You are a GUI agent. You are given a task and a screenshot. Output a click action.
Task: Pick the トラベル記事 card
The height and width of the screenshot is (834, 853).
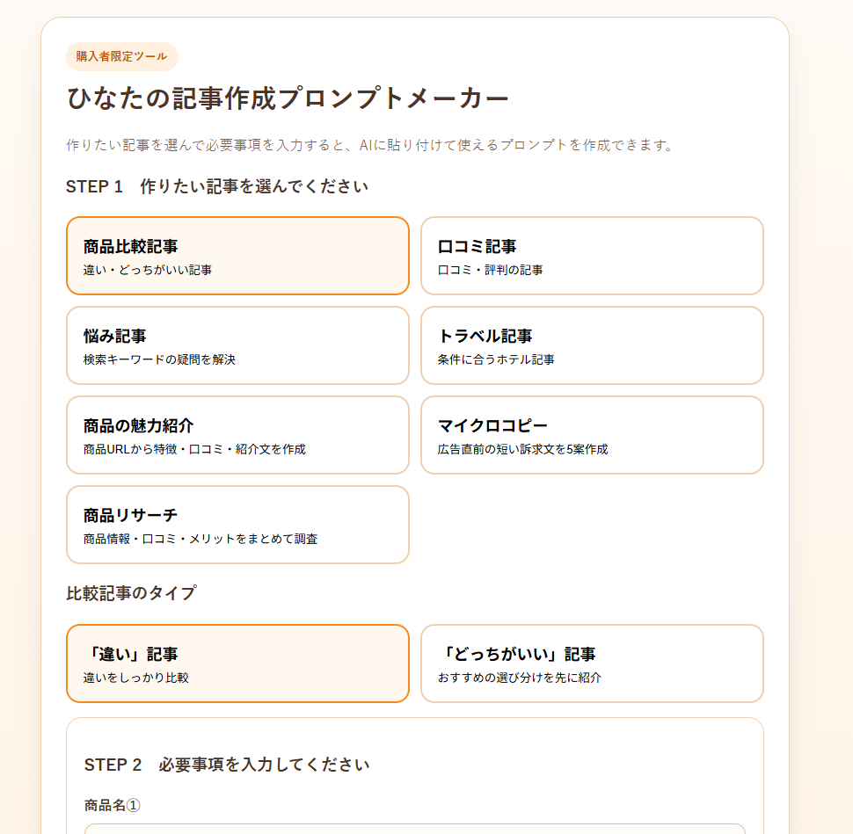(592, 345)
